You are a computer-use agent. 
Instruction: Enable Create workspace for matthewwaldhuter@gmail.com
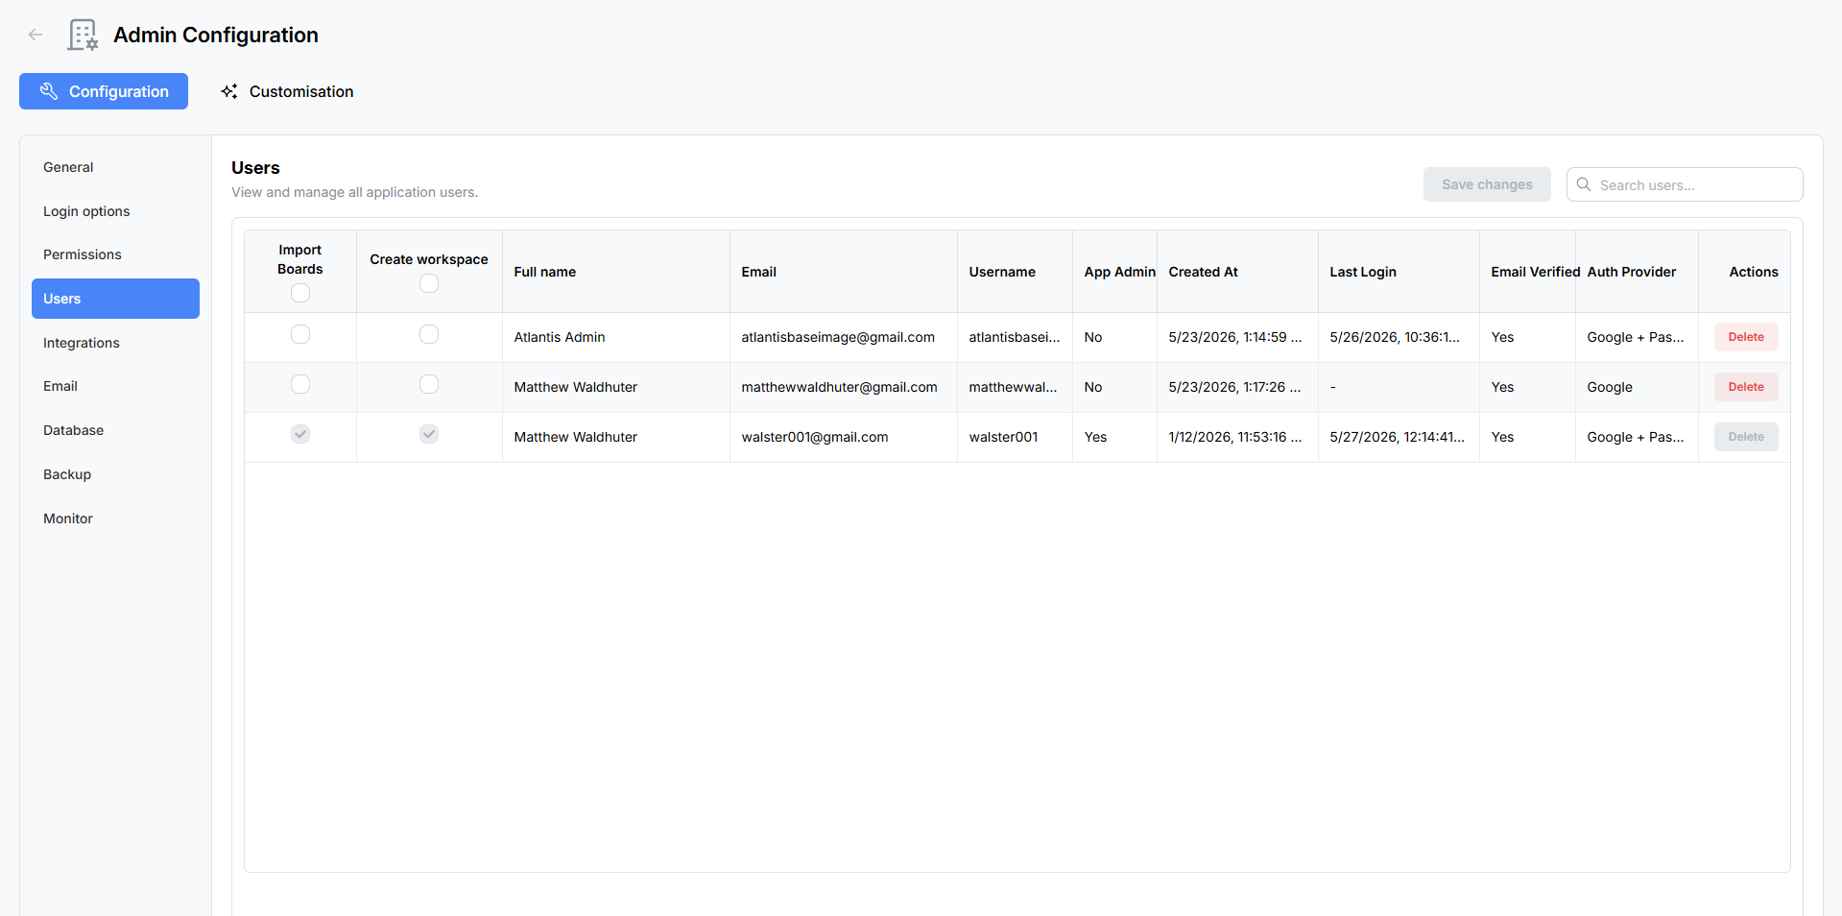tap(429, 384)
